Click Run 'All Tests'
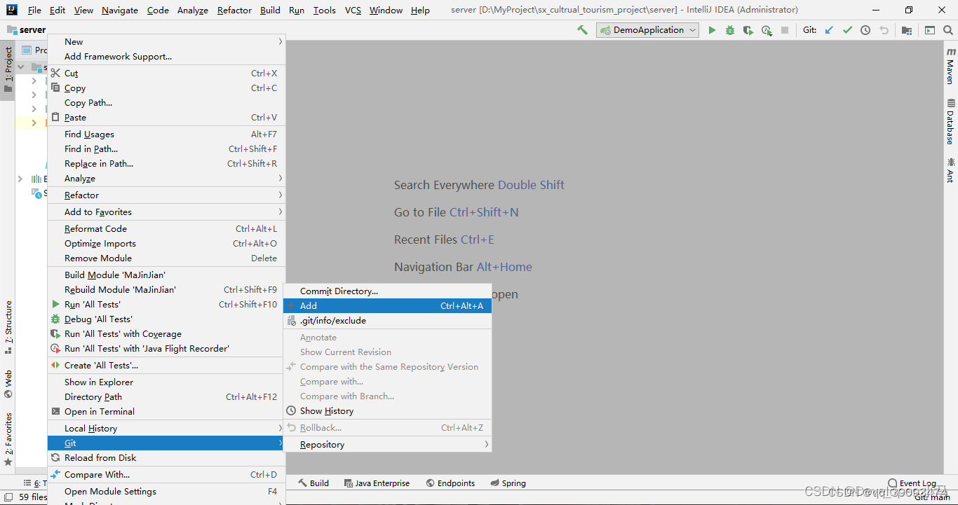Screen dimensions: 958x505 coord(166,305)
